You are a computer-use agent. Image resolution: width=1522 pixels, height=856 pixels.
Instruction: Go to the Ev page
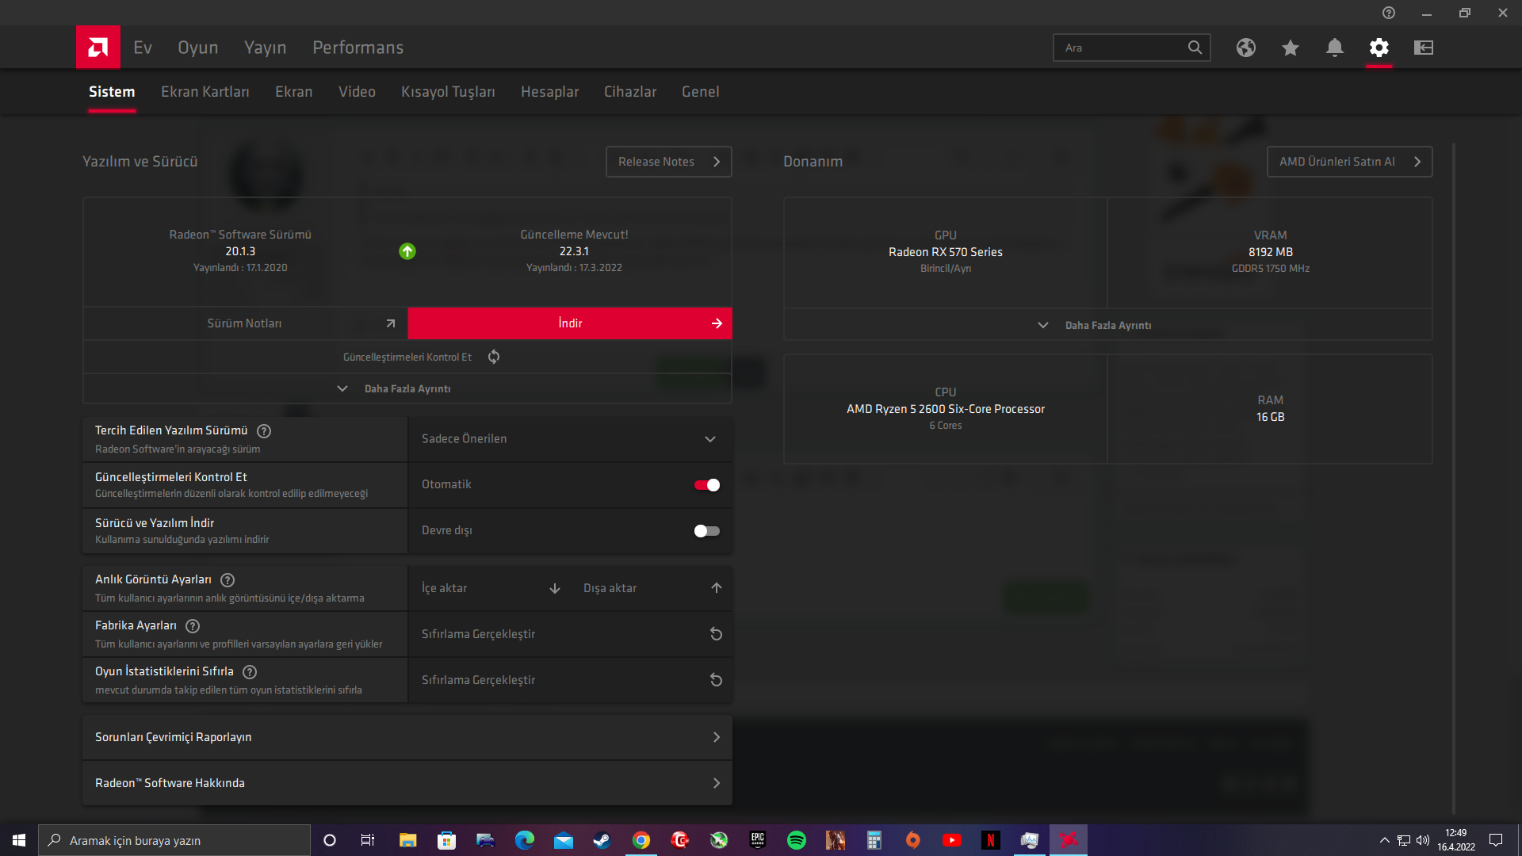[143, 48]
